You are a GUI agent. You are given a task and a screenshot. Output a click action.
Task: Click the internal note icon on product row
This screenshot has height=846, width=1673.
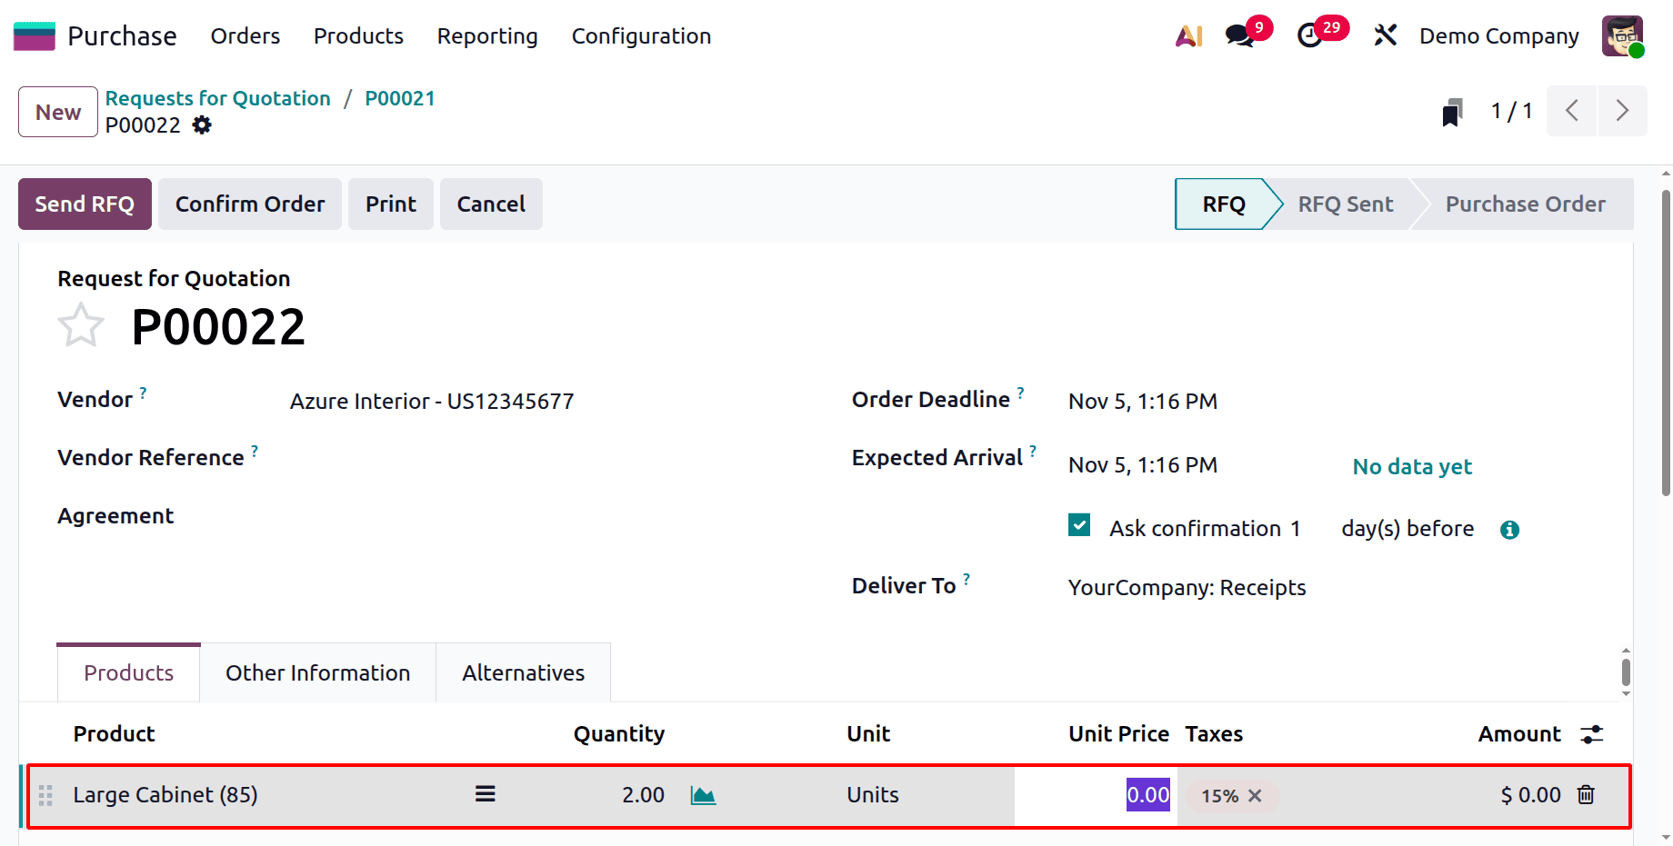pyautogui.click(x=485, y=793)
